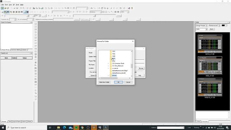
Task: Expand the CX-One_Manuals folder node
Action: (x=108, y=66)
